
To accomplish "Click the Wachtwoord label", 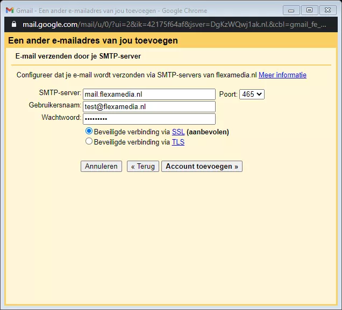I will pos(61,118).
